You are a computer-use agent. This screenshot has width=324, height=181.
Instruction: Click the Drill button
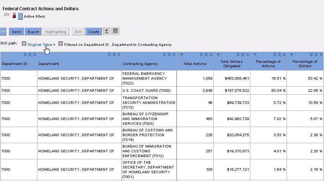(78, 32)
